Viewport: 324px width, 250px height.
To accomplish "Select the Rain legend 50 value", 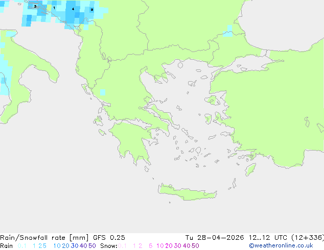I will point(92,246).
